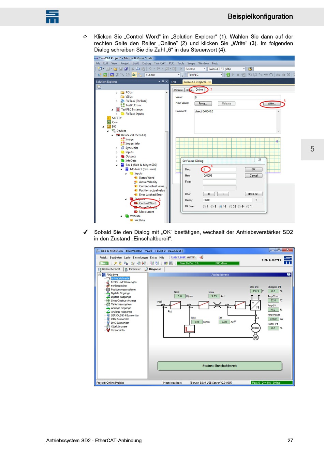Open the TwinCAT menu in Visual Studio

(160, 63)
